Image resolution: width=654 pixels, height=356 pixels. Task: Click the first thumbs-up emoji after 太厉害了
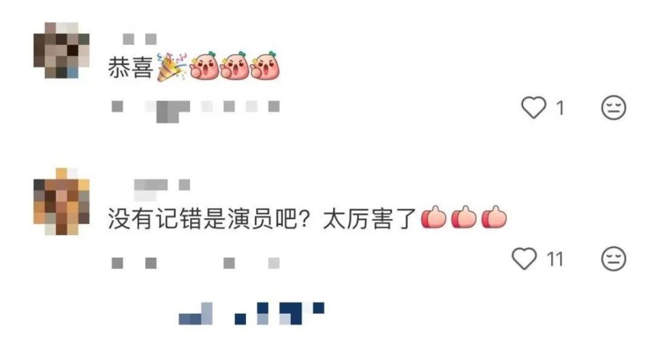point(434,218)
